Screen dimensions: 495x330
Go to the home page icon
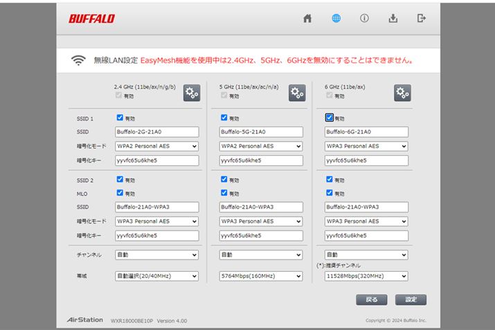[x=307, y=19]
